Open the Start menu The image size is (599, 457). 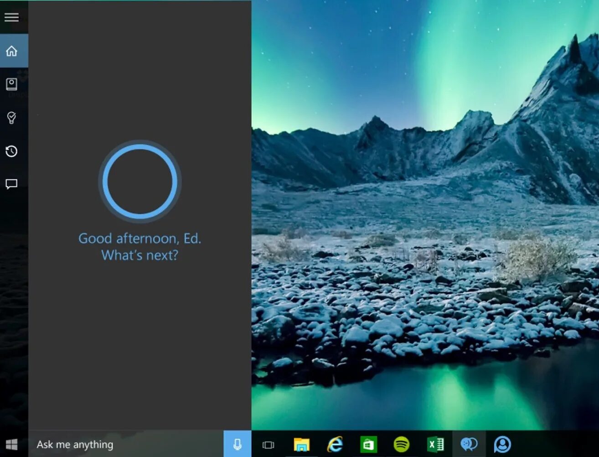coord(12,444)
